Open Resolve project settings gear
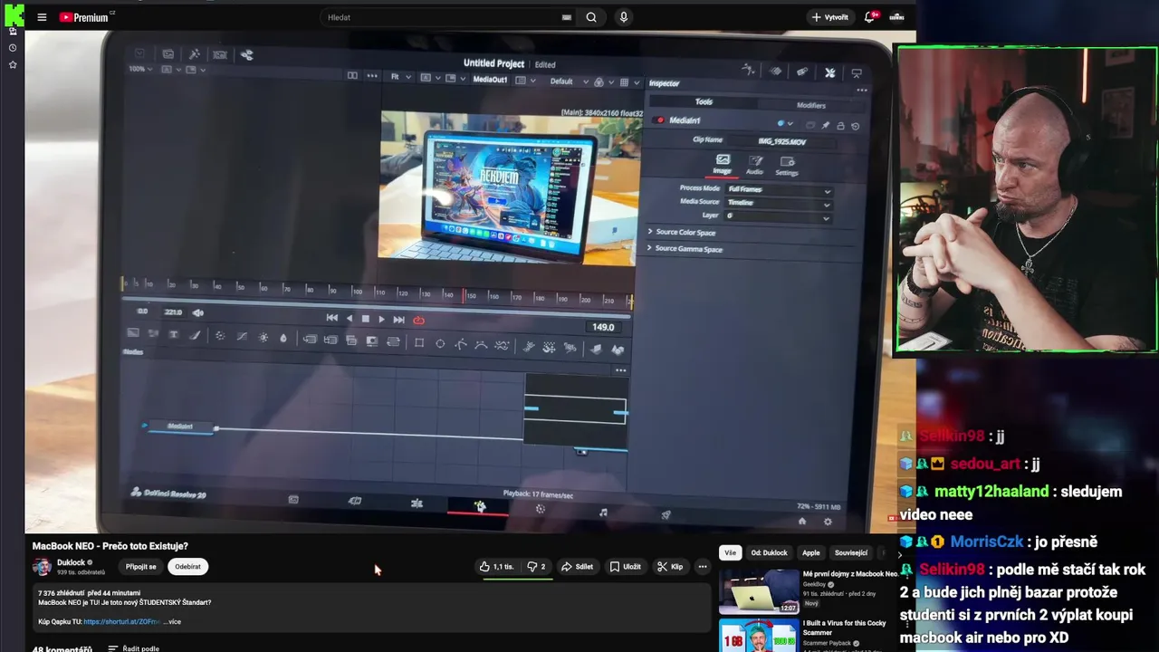This screenshot has height=652, width=1159. [828, 523]
